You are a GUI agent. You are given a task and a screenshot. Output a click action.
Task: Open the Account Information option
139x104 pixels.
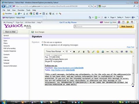tap(10, 66)
